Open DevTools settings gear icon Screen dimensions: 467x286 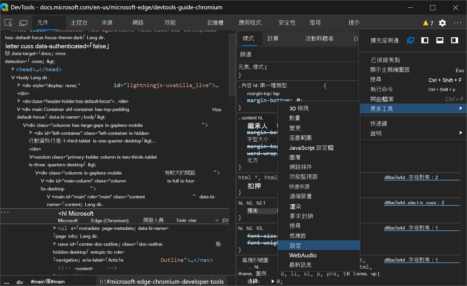coord(442,23)
